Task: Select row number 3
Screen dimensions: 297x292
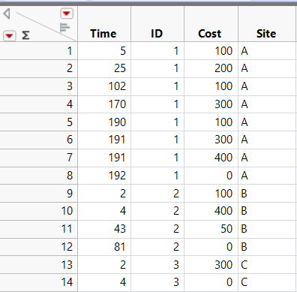Action: coord(39,86)
